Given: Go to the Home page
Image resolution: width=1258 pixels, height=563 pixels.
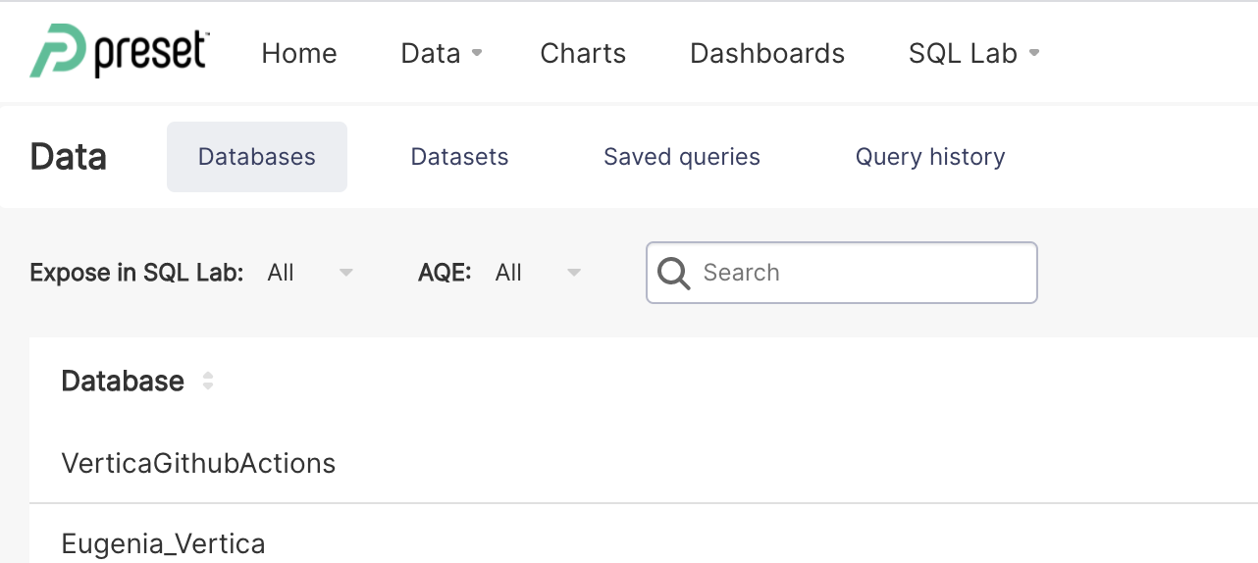Looking at the screenshot, I should point(299,53).
